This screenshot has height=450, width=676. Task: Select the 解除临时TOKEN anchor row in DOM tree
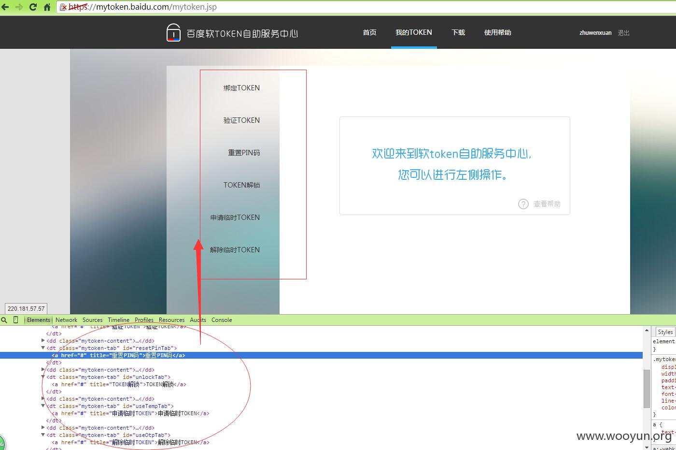click(130, 442)
